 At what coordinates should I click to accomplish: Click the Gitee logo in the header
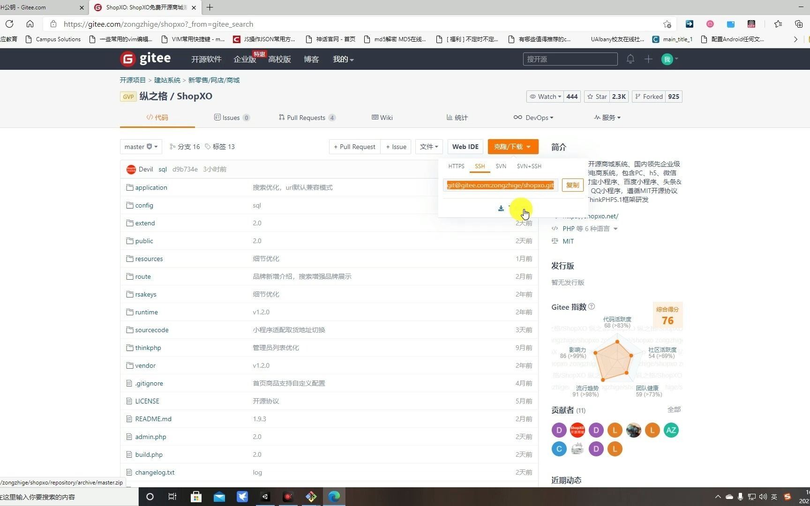pyautogui.click(x=145, y=59)
